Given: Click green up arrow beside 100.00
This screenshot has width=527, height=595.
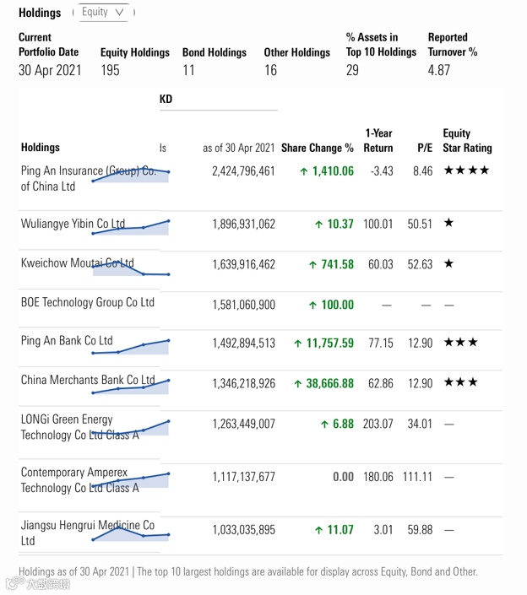Looking at the screenshot, I should (312, 305).
